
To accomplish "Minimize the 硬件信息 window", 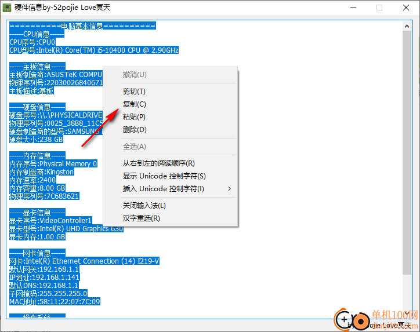I will click(x=353, y=8).
